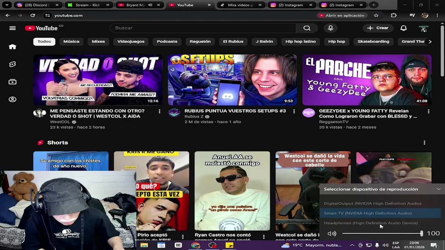
Task: Click the taskbar microphone tray icon
Action: (x=377, y=245)
